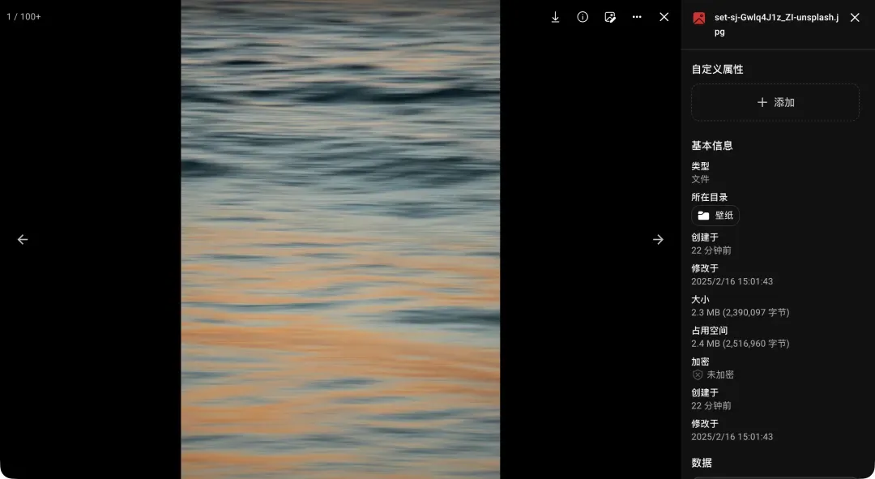Click the 基本信息 section heading
The height and width of the screenshot is (479, 875).
[x=712, y=146]
